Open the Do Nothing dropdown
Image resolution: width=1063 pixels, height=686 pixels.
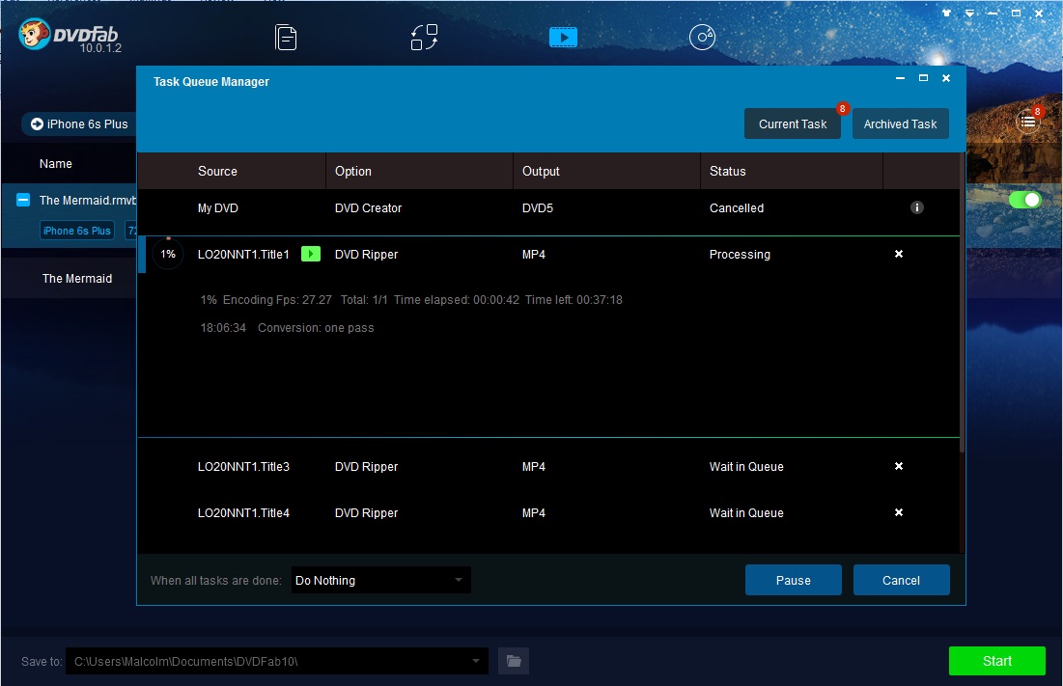381,581
